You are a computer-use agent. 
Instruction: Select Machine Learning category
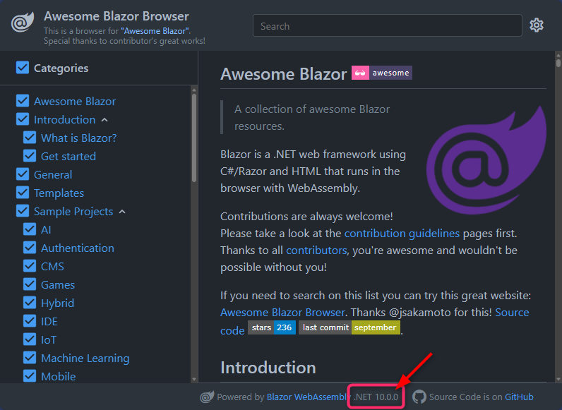point(85,358)
